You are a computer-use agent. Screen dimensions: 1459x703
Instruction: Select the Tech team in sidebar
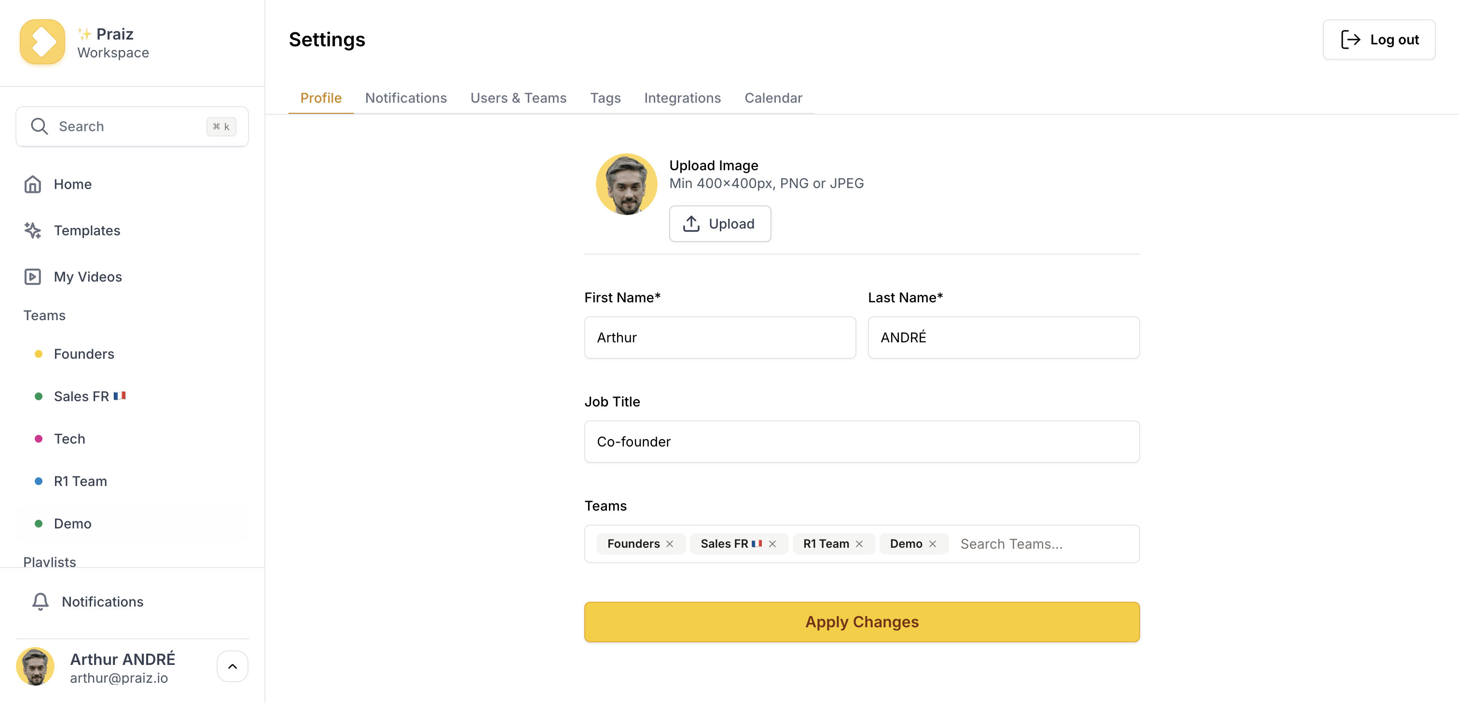pos(132,439)
